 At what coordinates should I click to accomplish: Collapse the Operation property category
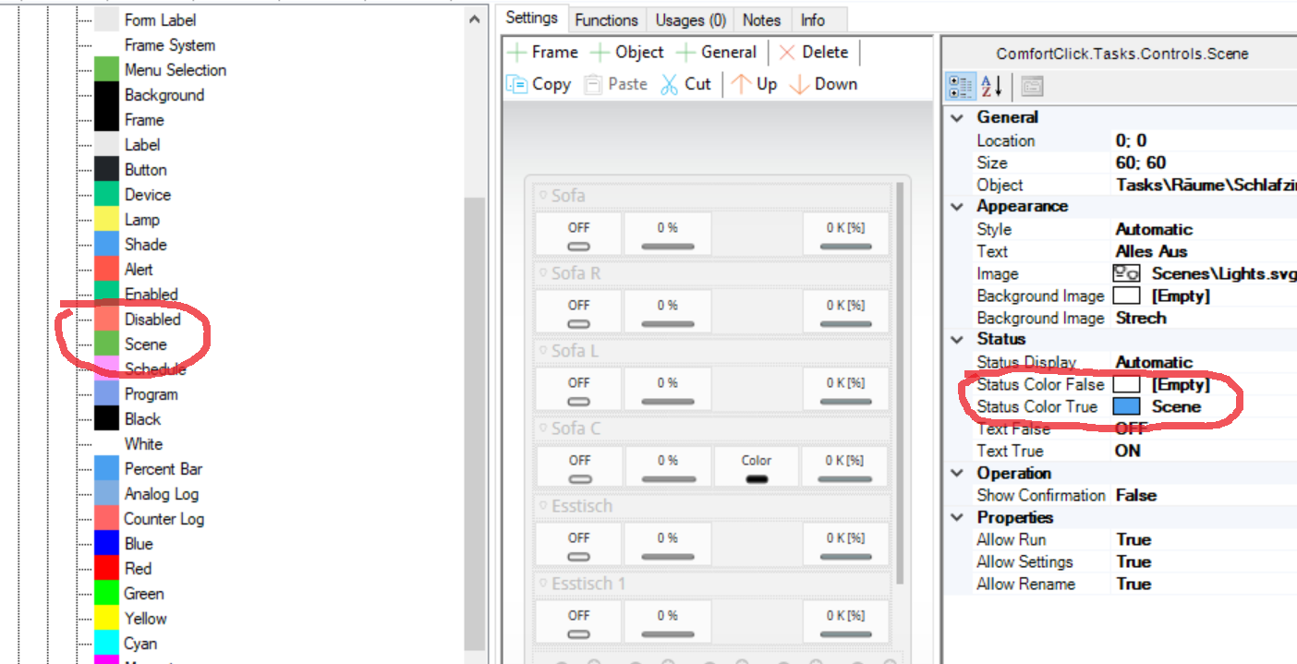pyautogui.click(x=957, y=473)
